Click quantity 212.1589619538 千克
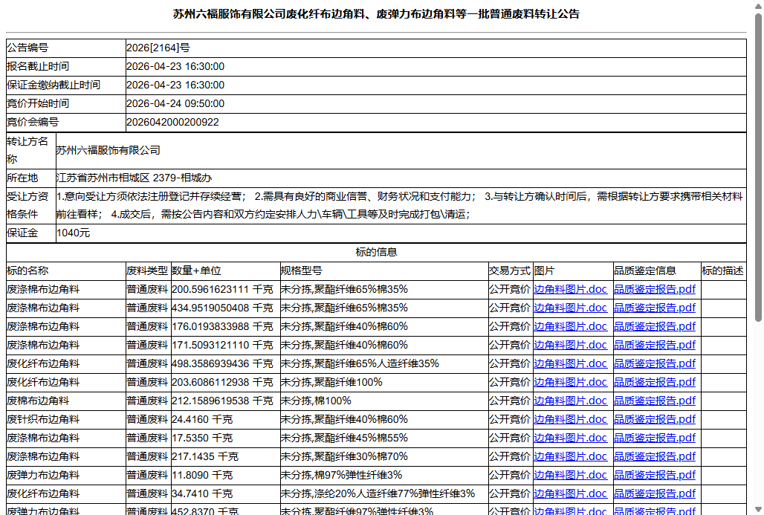This screenshot has height=515, width=764. tap(222, 401)
